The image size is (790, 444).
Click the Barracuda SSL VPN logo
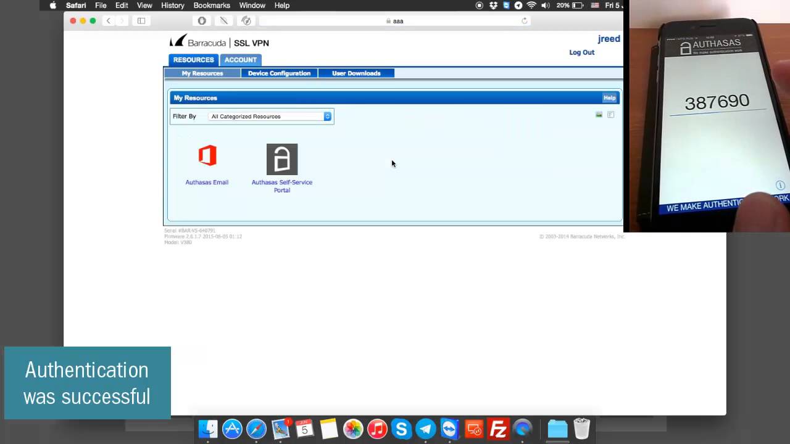point(219,42)
